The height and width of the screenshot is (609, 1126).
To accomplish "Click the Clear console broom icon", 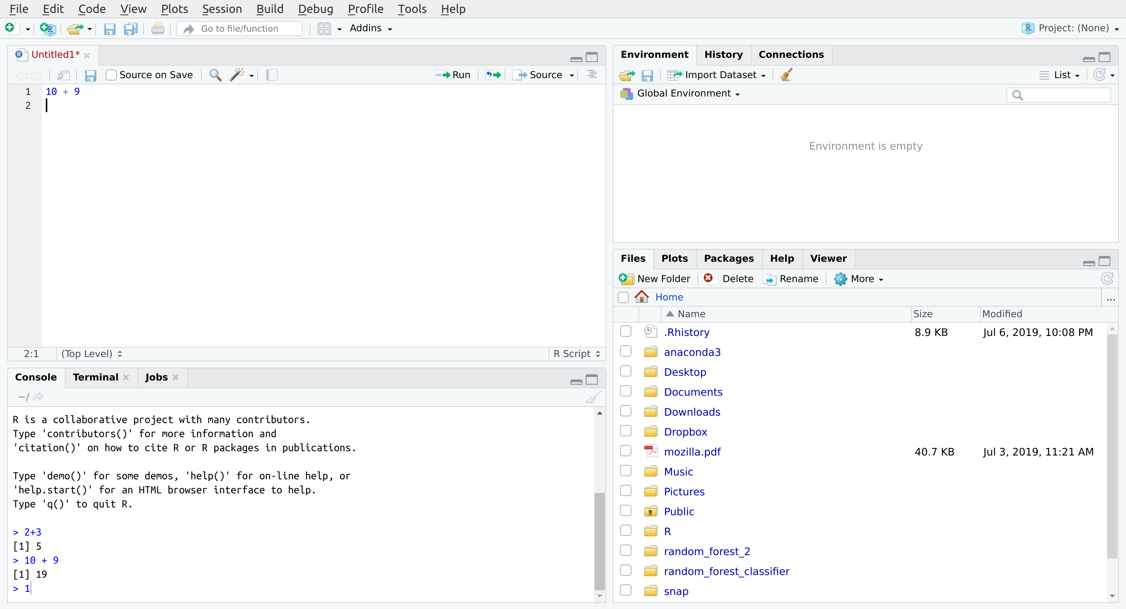I will 593,396.
